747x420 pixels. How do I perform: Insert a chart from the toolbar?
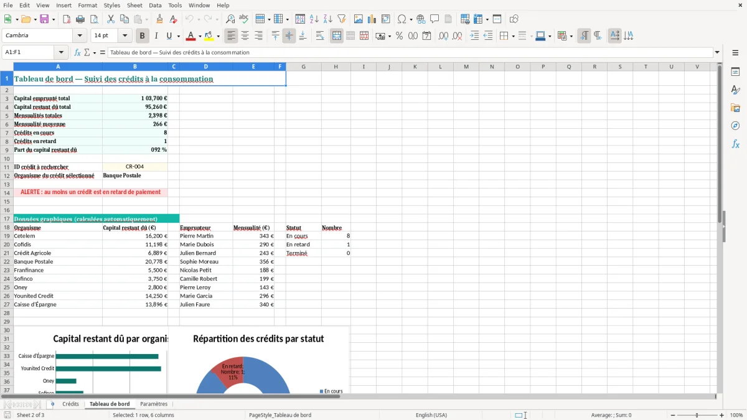(x=372, y=19)
